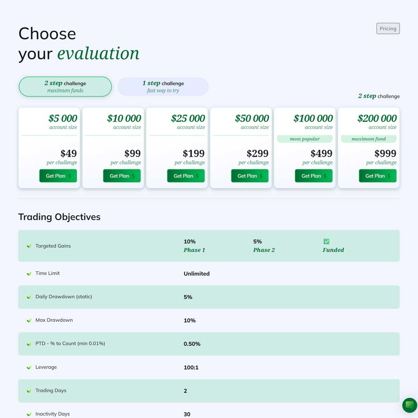Get Plan for the $10 000 account
The image size is (418, 418).
coord(122,176)
